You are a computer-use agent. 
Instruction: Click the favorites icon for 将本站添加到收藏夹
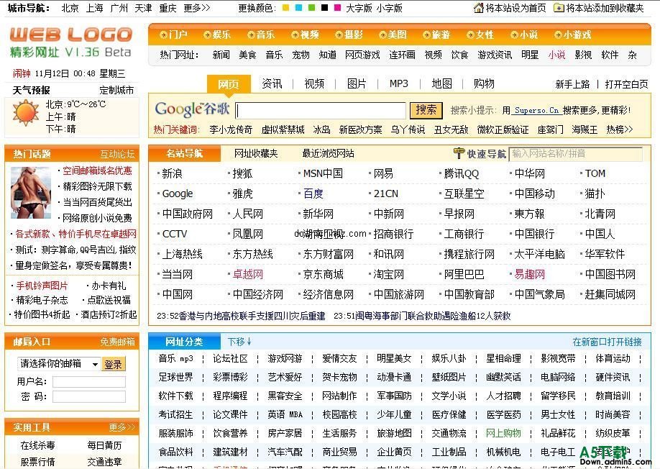click(x=559, y=8)
